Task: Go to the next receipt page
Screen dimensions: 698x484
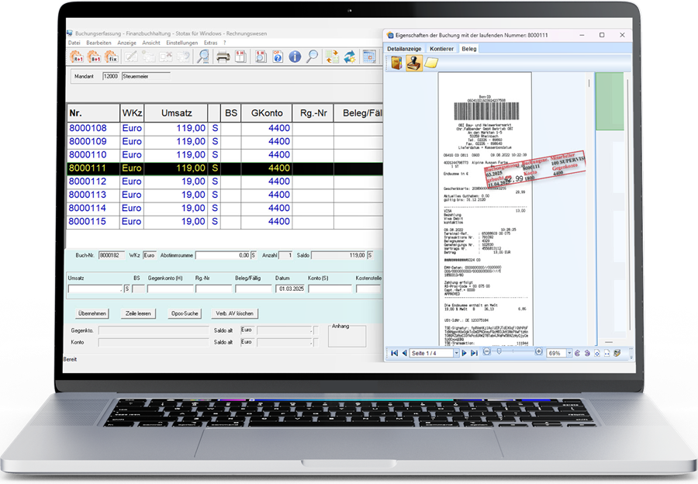Action: pyautogui.click(x=465, y=353)
